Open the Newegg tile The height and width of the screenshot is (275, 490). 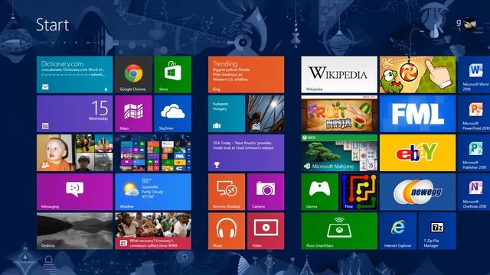[x=417, y=192]
